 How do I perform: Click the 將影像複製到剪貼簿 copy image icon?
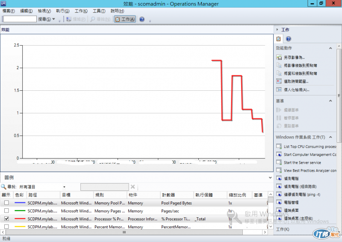[279, 65]
